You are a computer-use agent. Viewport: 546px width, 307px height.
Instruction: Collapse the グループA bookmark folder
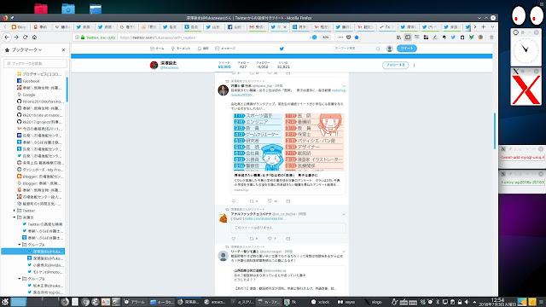point(20,245)
